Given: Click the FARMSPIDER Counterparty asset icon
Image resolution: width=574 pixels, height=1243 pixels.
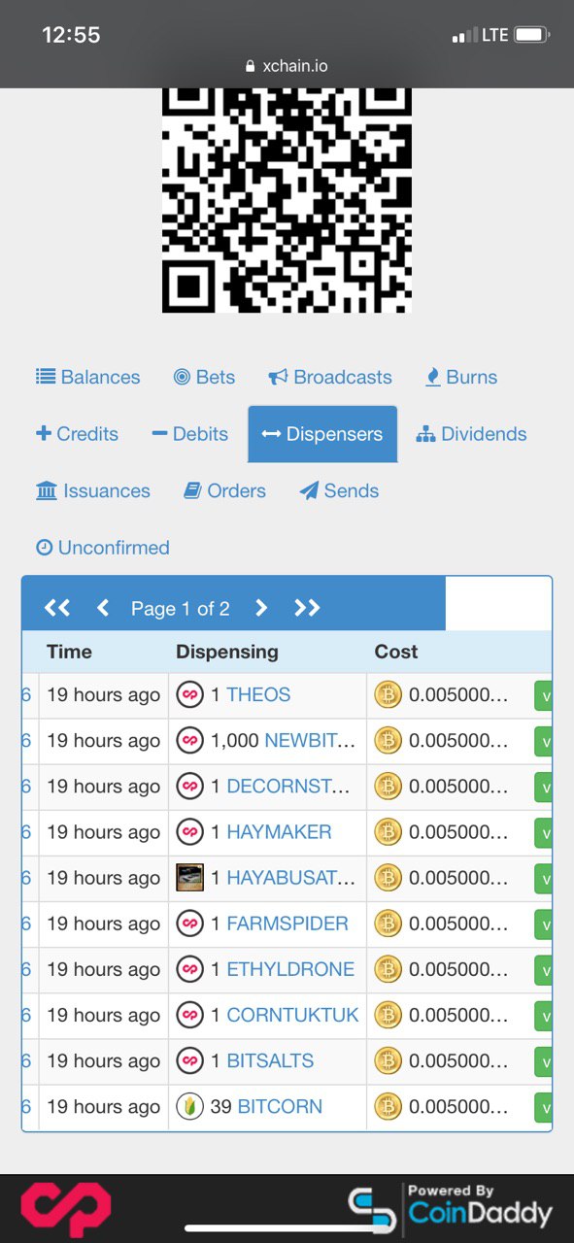Looking at the screenshot, I should [189, 923].
